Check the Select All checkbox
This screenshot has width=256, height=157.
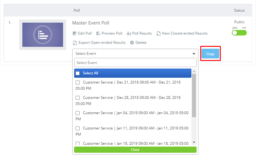(x=78, y=73)
